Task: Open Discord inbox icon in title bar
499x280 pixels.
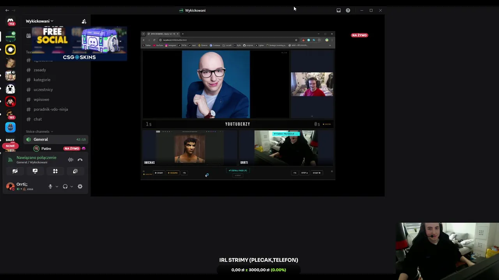Action: point(338,10)
